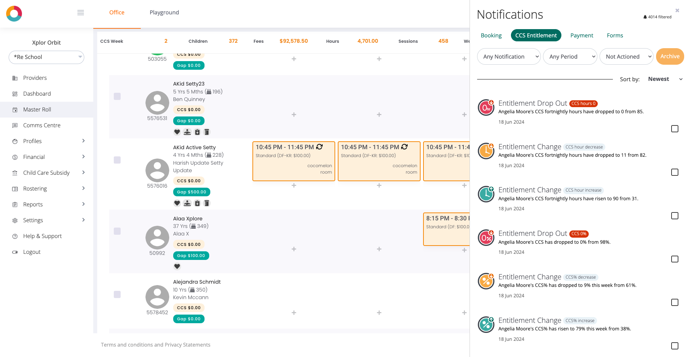Expand the Child Care Subsidy menu

point(46,173)
